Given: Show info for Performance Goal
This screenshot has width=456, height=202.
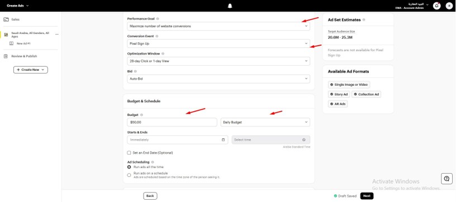Looking at the screenshot, I should coord(158,18).
